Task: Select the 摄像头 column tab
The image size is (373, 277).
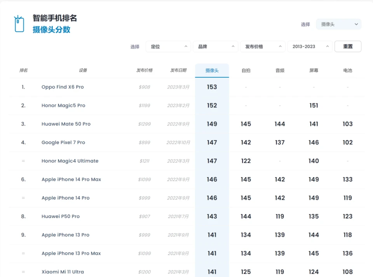Action: (x=212, y=71)
